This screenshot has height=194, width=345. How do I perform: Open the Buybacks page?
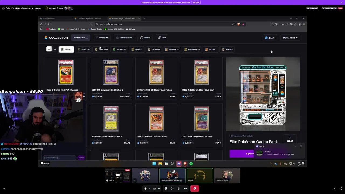[102, 38]
